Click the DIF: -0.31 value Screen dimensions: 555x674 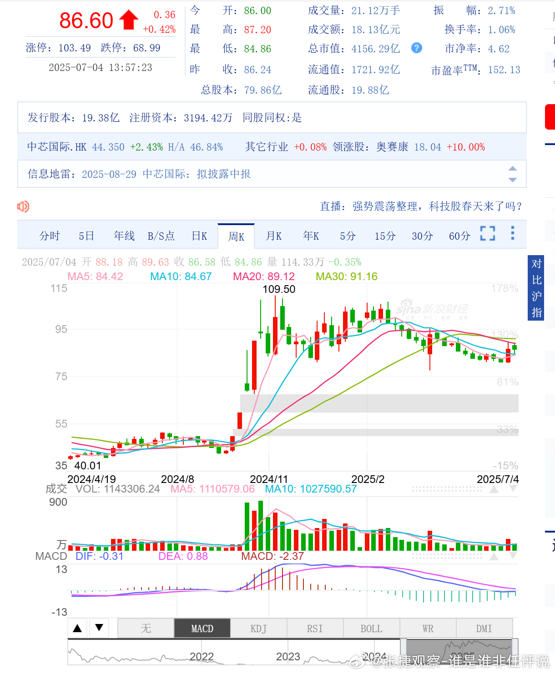[x=100, y=556]
